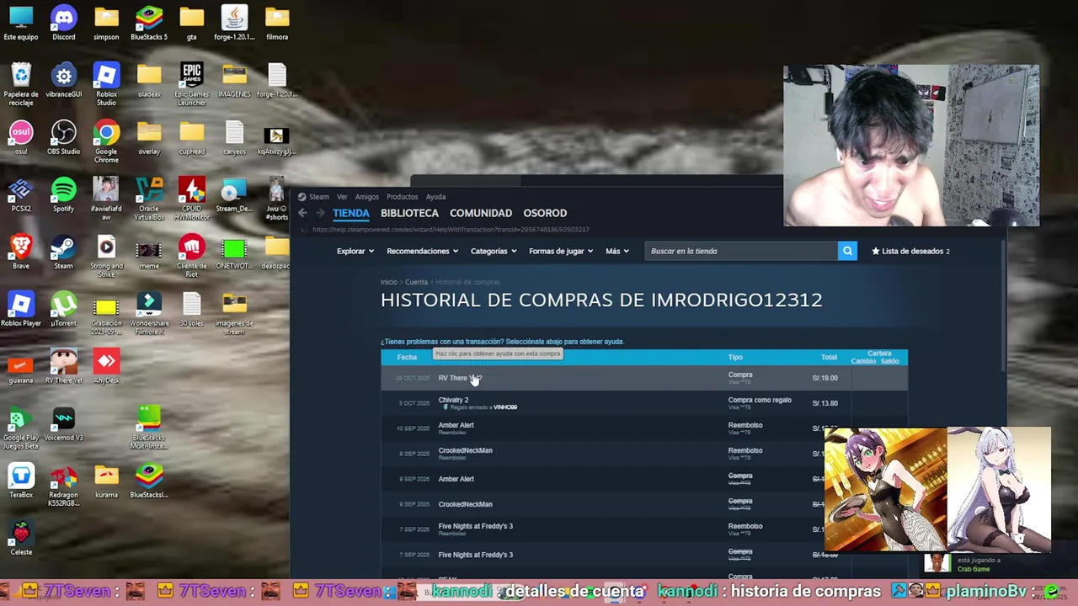Open Google Chrome desktop shortcut
This screenshot has height=606, width=1078.
pos(106,141)
